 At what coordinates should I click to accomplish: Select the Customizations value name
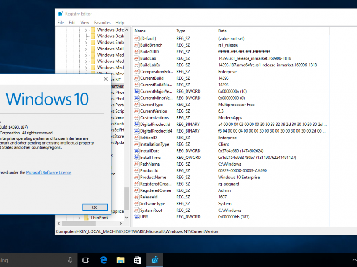coord(154,118)
